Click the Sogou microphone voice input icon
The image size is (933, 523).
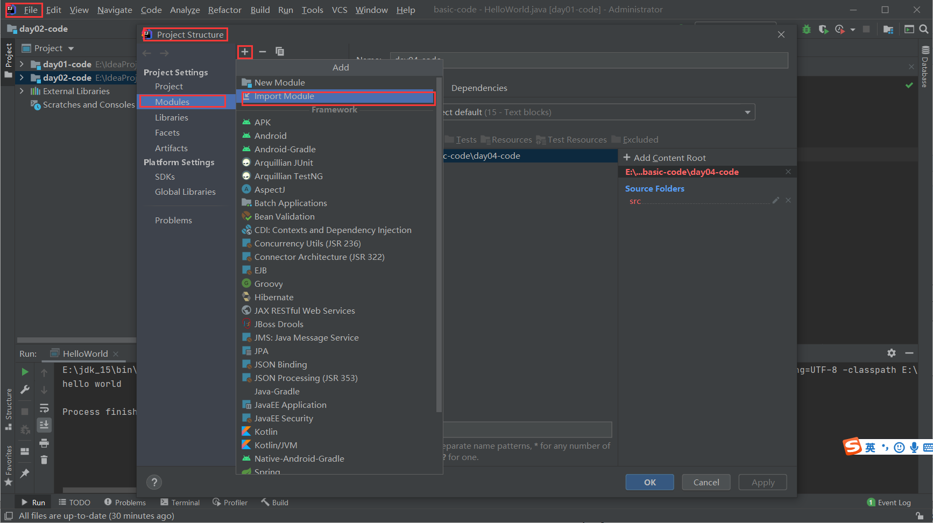pyautogui.click(x=914, y=448)
